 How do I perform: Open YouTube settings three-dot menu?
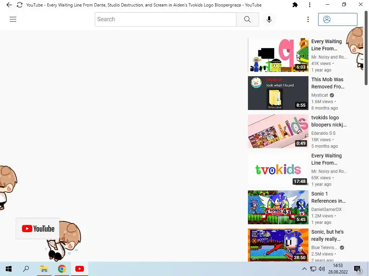[x=308, y=19]
